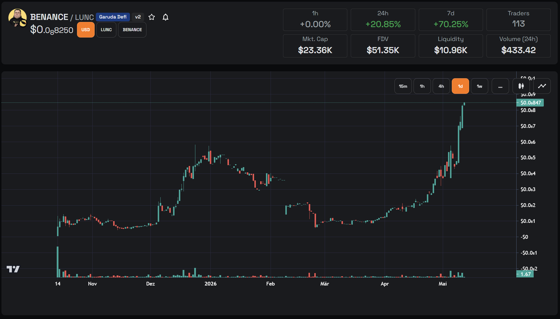Set chart interval to 15m
Viewport: 560px width, 319px height.
tap(403, 86)
